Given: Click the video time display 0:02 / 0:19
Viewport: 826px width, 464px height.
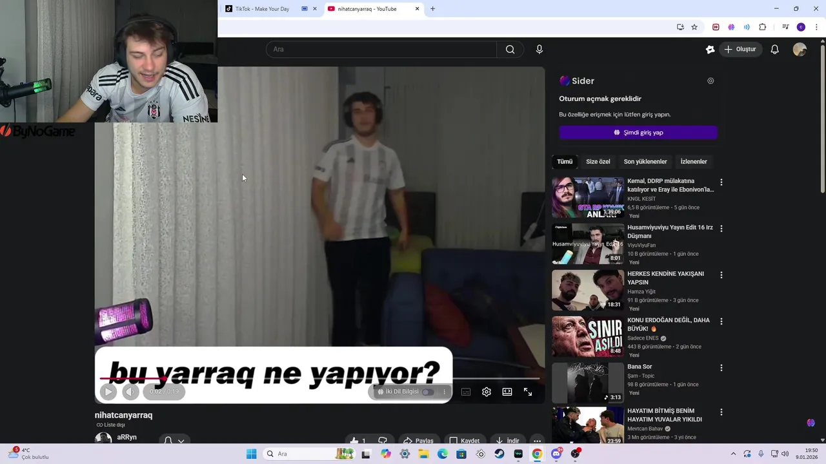Looking at the screenshot, I should pos(164,391).
